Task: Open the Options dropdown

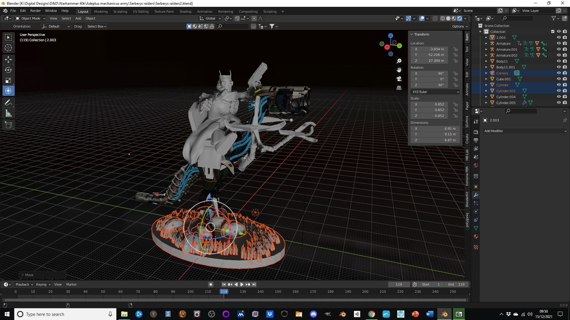Action: [x=460, y=26]
